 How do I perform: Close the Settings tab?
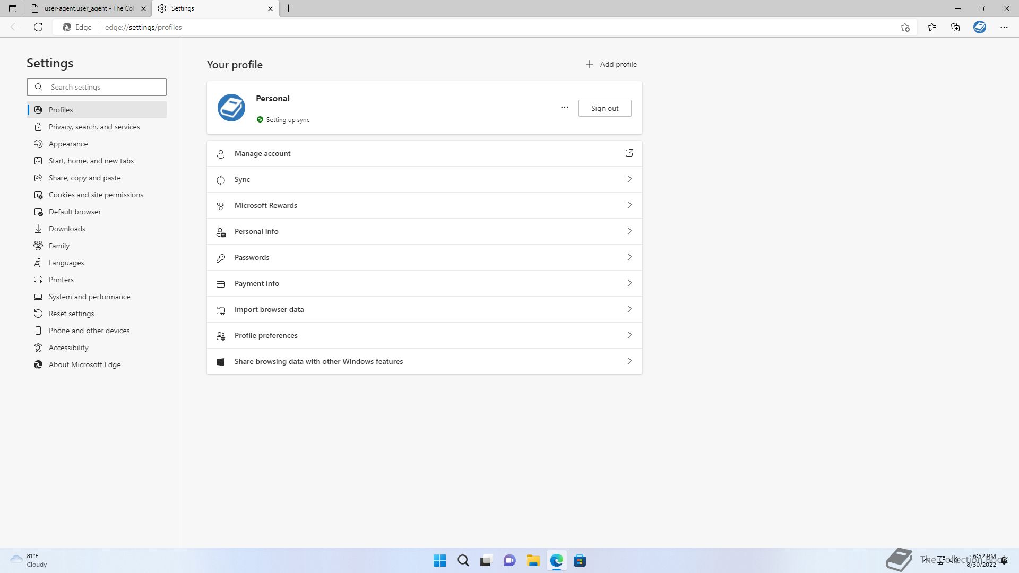coord(270,8)
